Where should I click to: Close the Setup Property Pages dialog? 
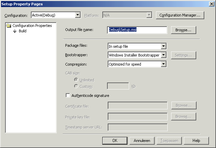tap(211, 4)
